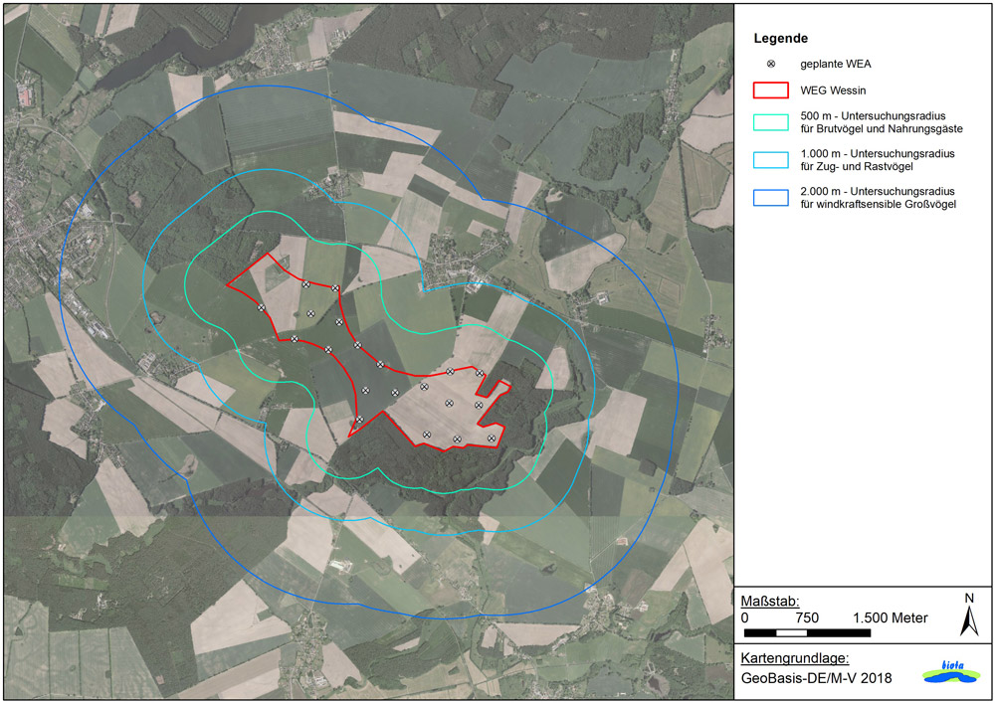The image size is (995, 703).
Task: Click the biota logo
Action: 952,672
